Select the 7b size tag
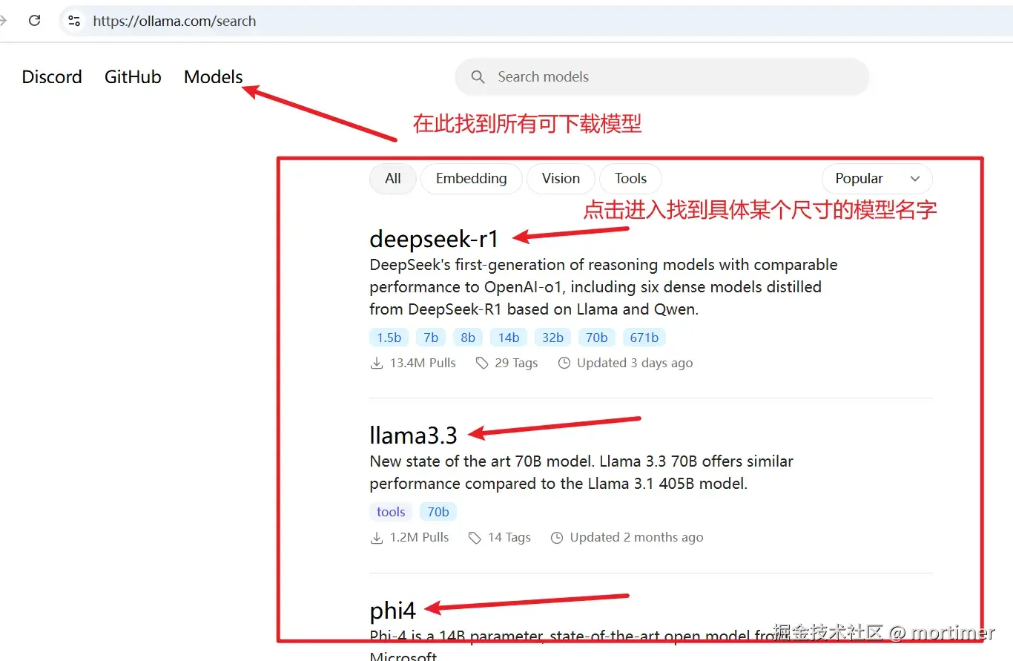This screenshot has width=1013, height=661. point(431,338)
